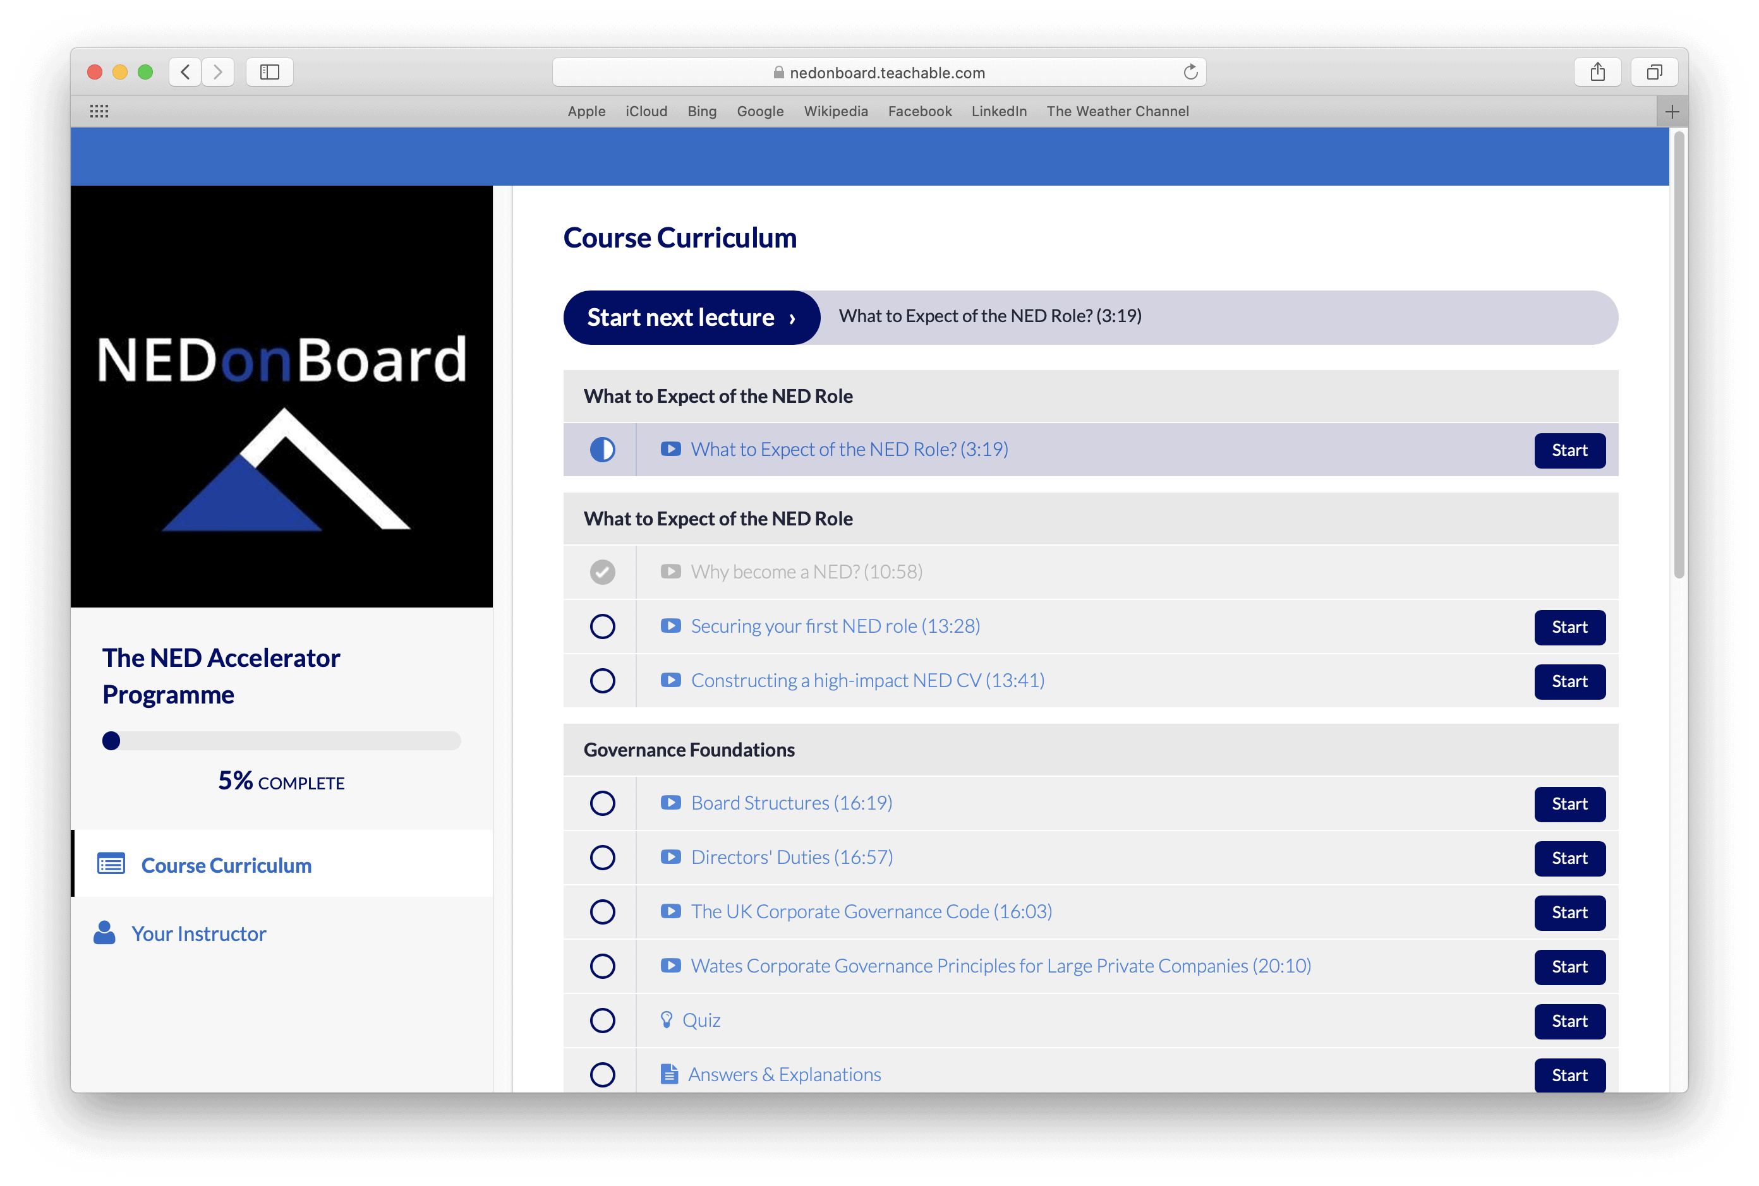Click the page vertical scrollbar
The image size is (1759, 1186).
pos(1679,356)
